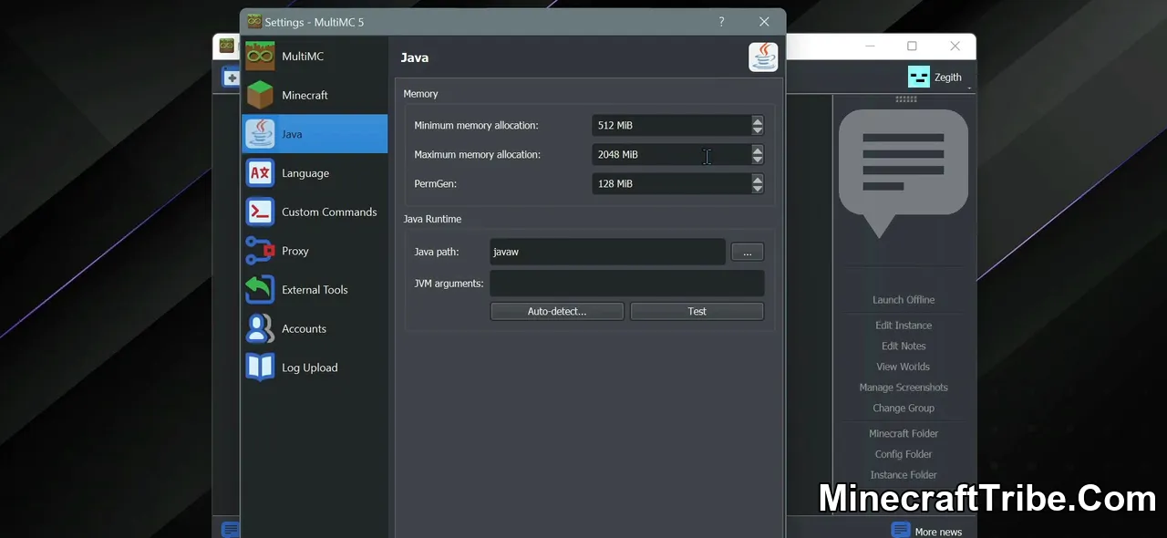
Task: Click the Java cup icon in the header
Action: (763, 57)
